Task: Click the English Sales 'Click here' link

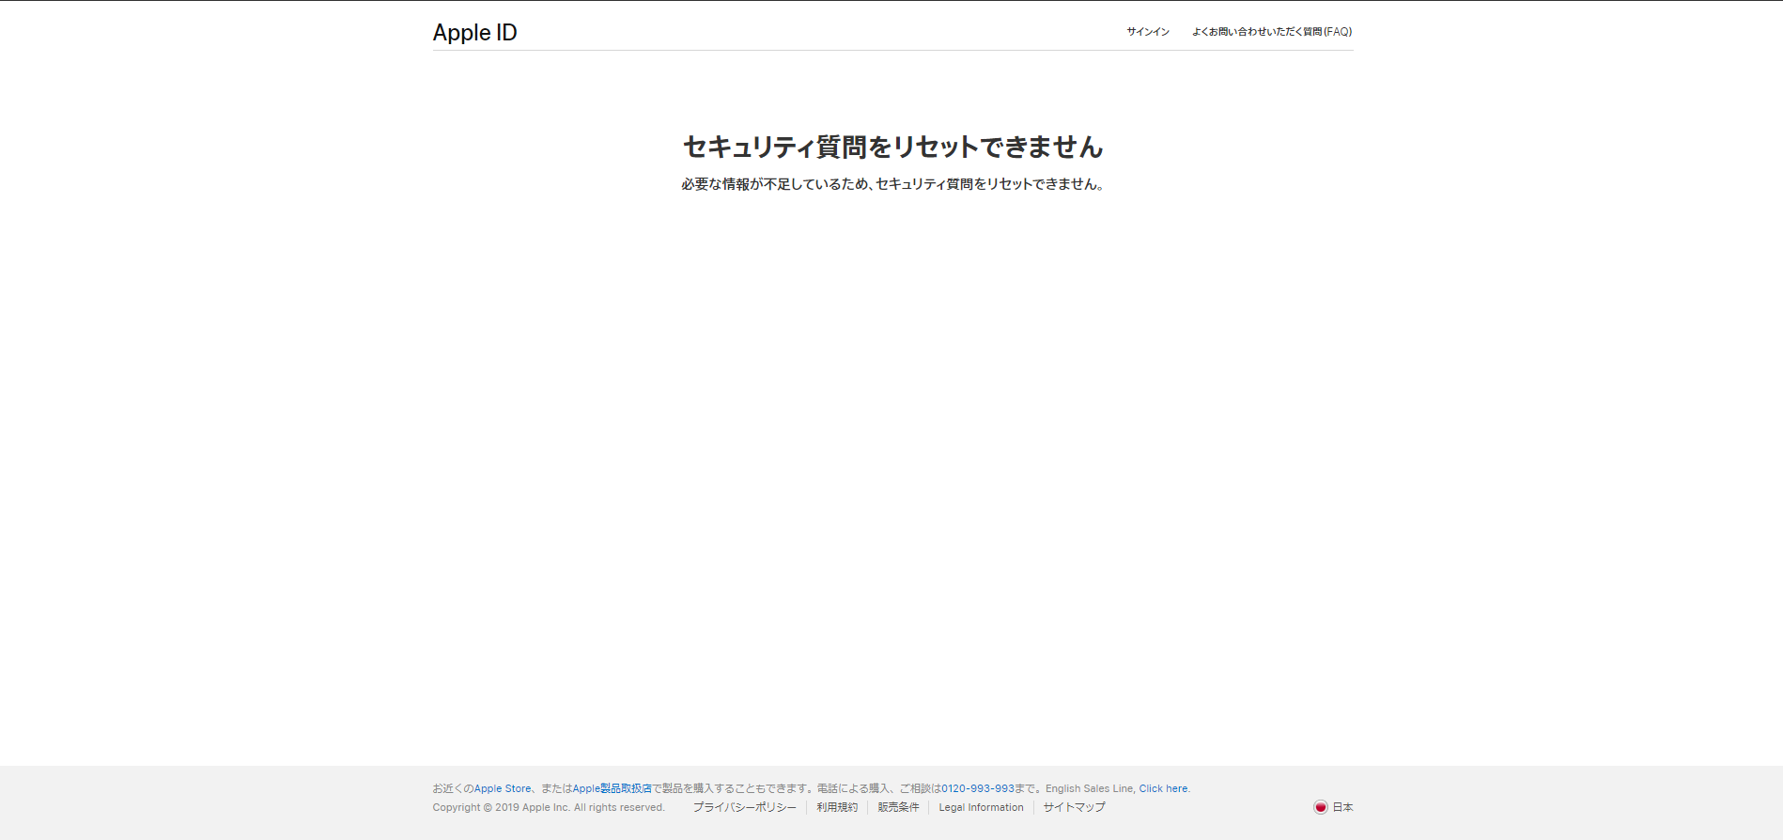Action: [x=1163, y=788]
